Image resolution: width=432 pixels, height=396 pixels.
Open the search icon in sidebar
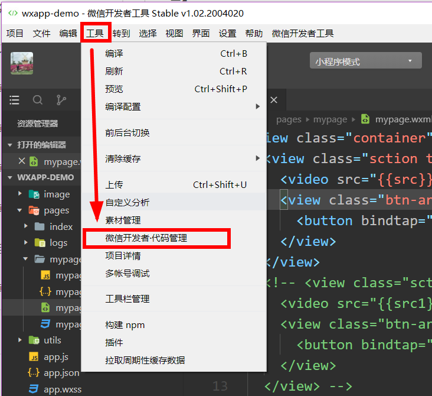pyautogui.click(x=37, y=100)
